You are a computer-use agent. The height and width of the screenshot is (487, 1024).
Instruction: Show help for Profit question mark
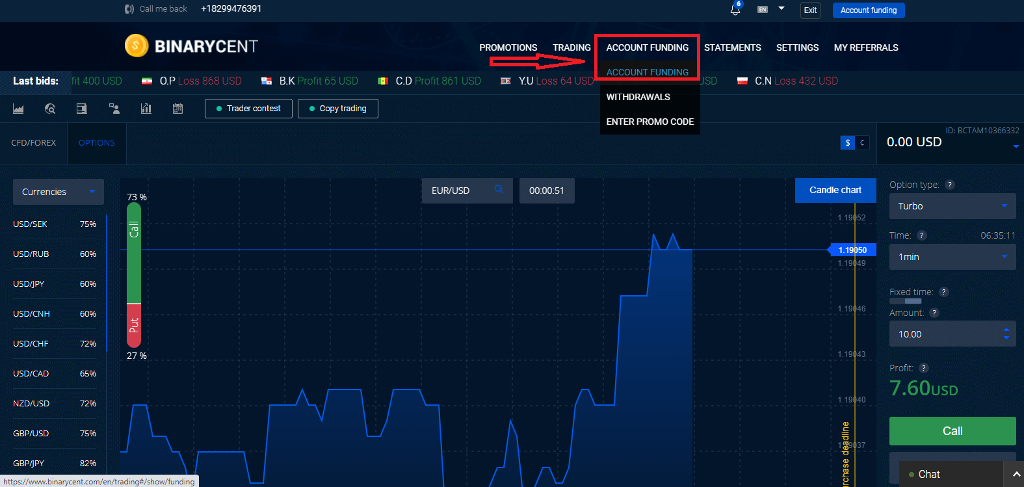[924, 368]
